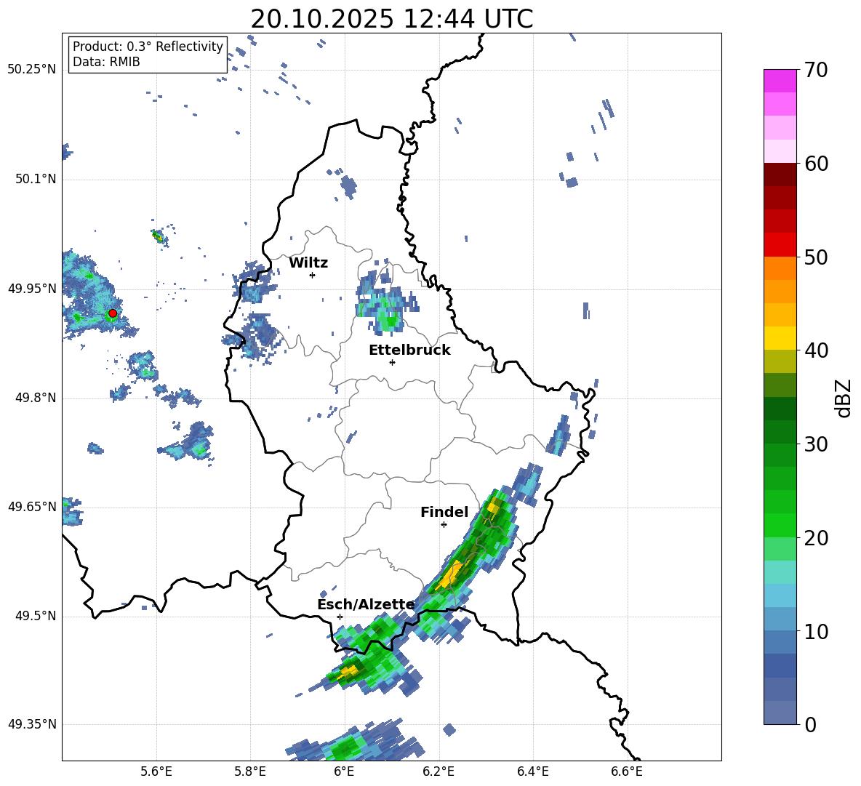Click the red radar site marker dot
The image size is (861, 786).
point(113,313)
